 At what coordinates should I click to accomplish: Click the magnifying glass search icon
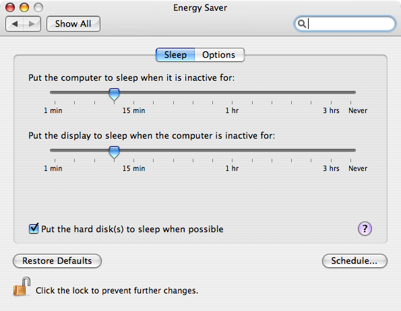click(302, 24)
